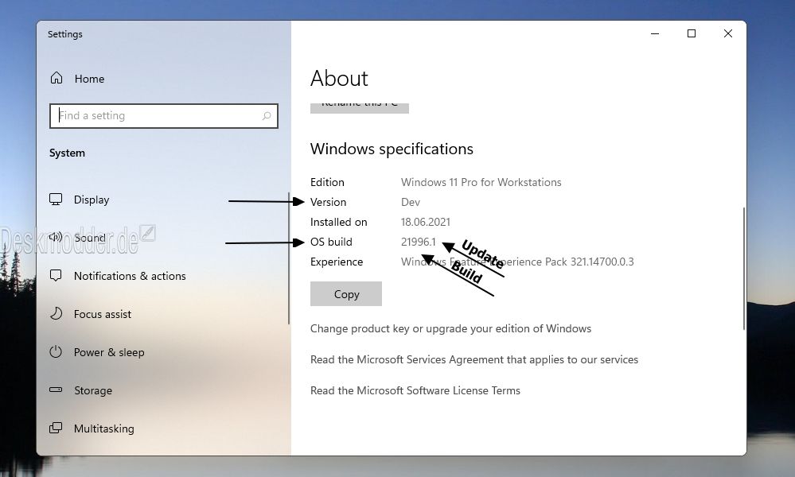The image size is (795, 477).
Task: Open the Display settings page
Action: [92, 200]
